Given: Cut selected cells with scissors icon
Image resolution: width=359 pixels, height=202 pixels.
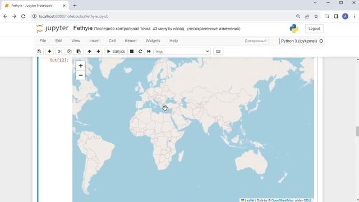Looking at the screenshot, I should [x=60, y=52].
